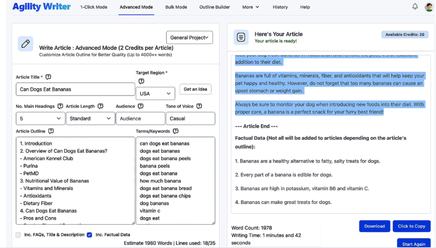This screenshot has width=436, height=248.
Task: Click 'Estimate 1980 Words' text
Action: [148, 243]
